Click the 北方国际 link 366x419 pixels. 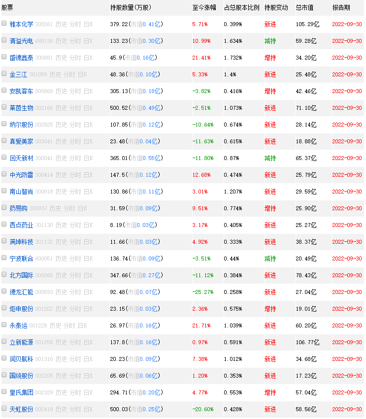(x=21, y=275)
